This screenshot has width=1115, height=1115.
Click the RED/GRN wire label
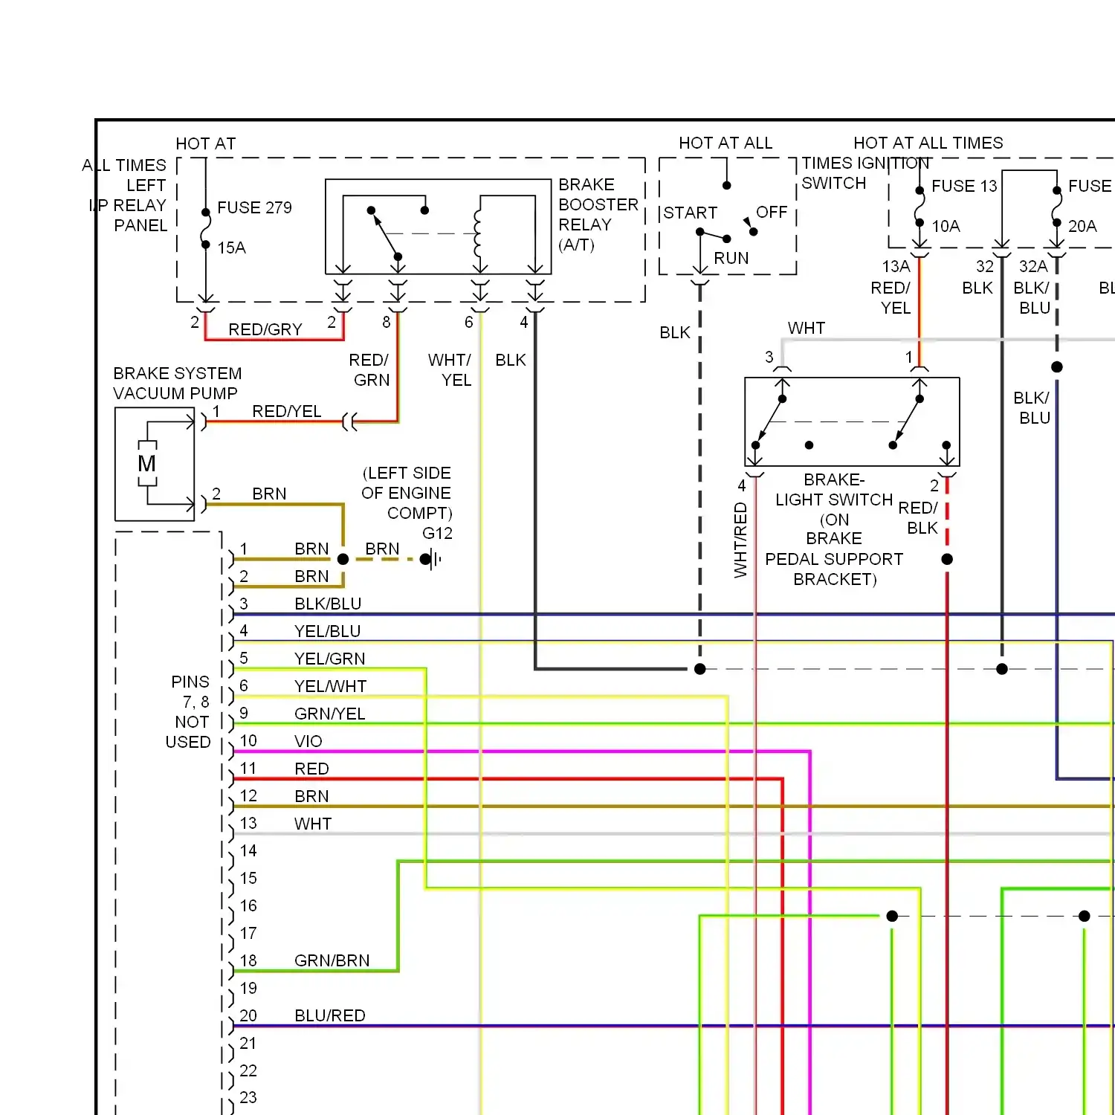click(369, 369)
